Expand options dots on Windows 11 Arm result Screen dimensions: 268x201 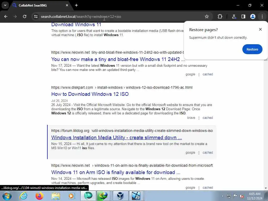[x=199, y=188]
